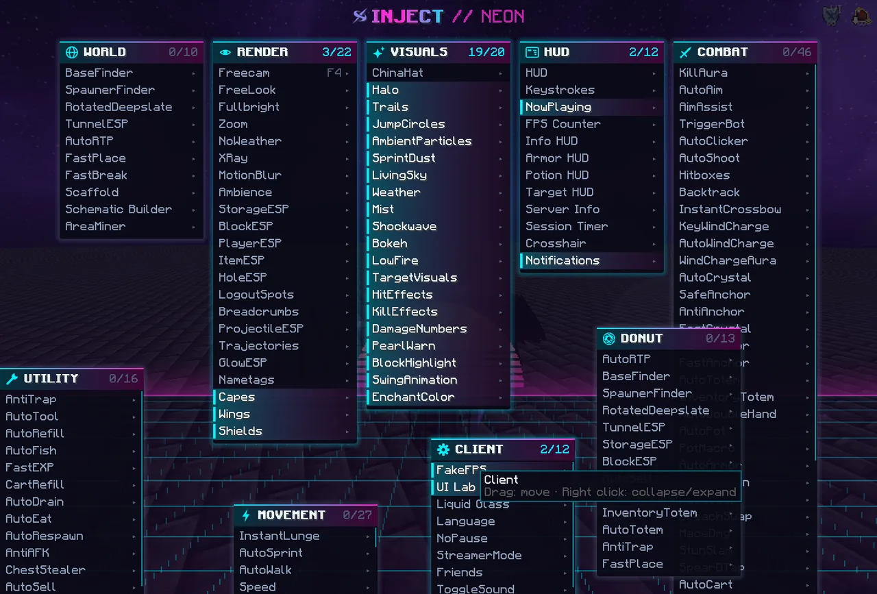
Task: Select Schematic Builder in the World panel
Action: (x=131, y=209)
